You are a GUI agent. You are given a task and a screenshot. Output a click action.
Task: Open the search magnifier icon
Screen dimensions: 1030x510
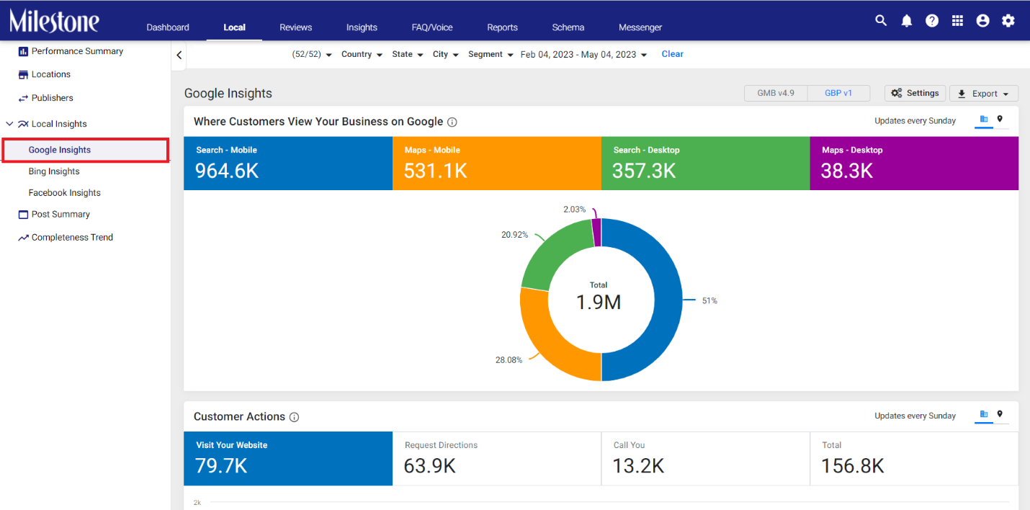click(x=881, y=20)
